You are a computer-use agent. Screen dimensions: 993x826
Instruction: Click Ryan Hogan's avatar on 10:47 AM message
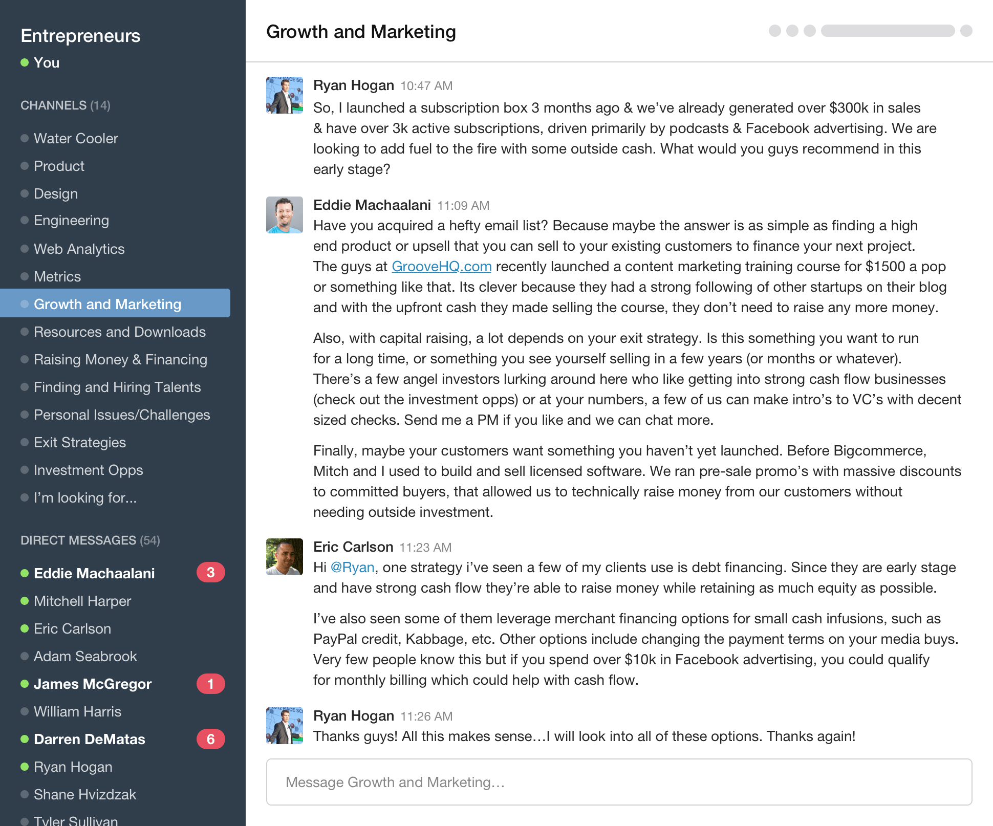coord(284,95)
